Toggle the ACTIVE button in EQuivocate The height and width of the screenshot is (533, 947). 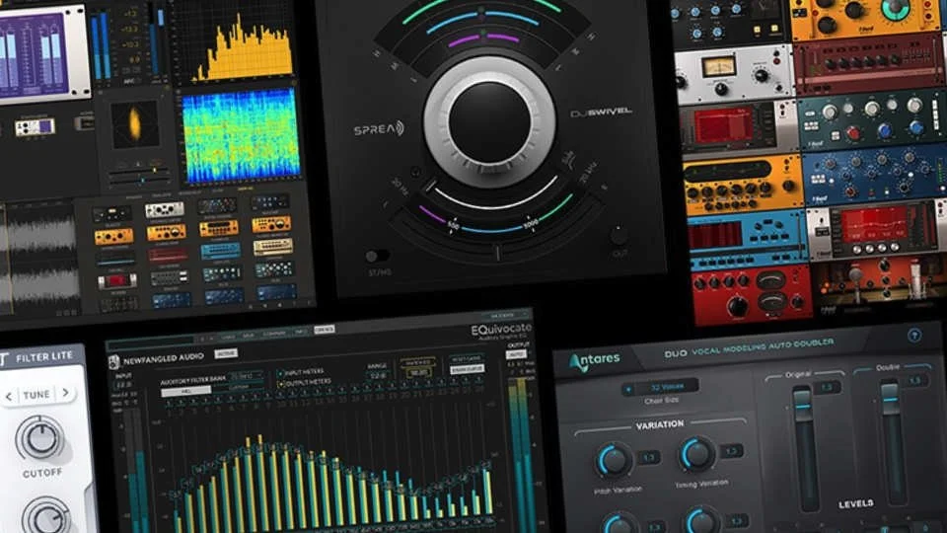point(226,353)
